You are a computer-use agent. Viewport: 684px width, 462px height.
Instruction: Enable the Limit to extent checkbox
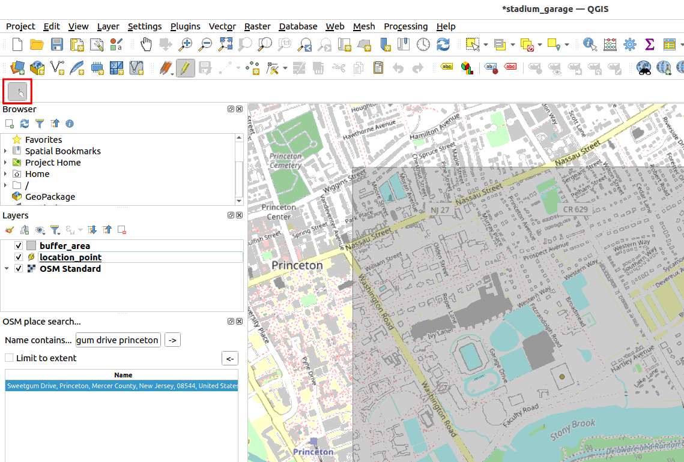tap(9, 358)
